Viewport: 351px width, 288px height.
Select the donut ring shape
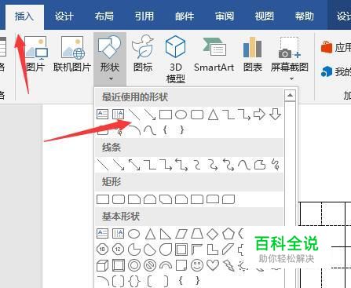tap(134, 265)
